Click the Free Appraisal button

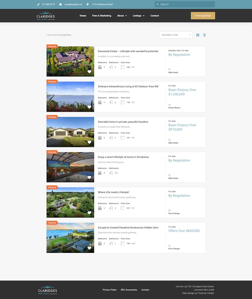pyautogui.click(x=203, y=16)
